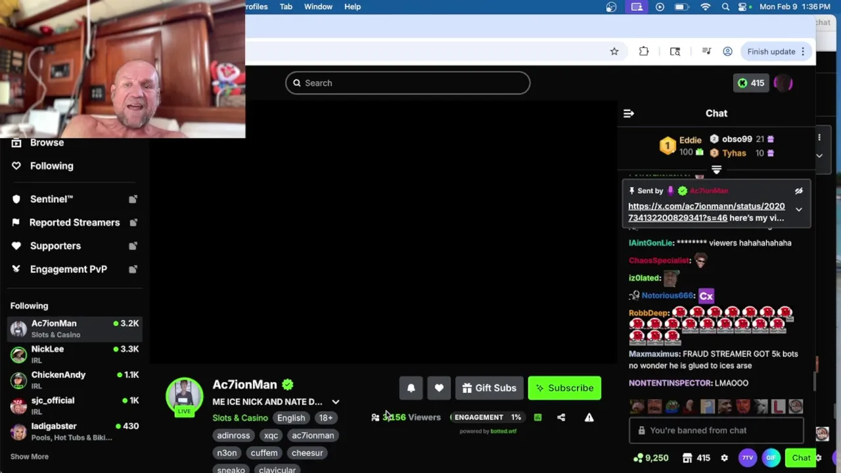This screenshot has width=841, height=473.
Task: Click the green Chat send button
Action: 801,458
